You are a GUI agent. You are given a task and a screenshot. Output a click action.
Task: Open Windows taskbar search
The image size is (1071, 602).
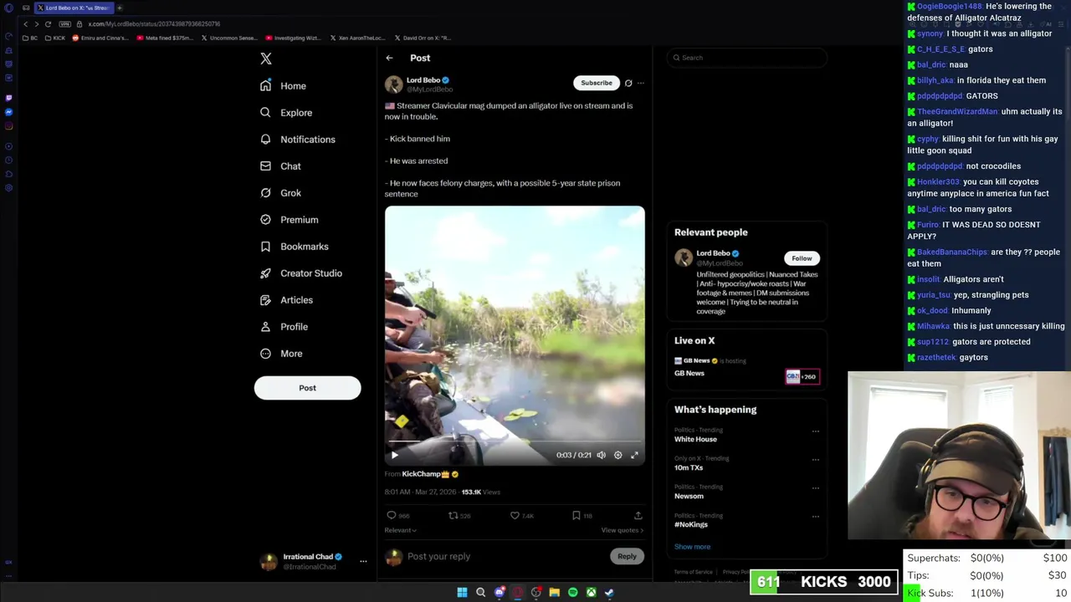point(480,592)
